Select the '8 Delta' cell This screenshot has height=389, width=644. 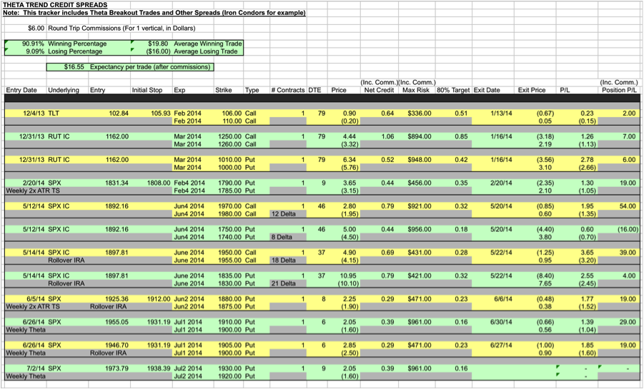point(282,237)
